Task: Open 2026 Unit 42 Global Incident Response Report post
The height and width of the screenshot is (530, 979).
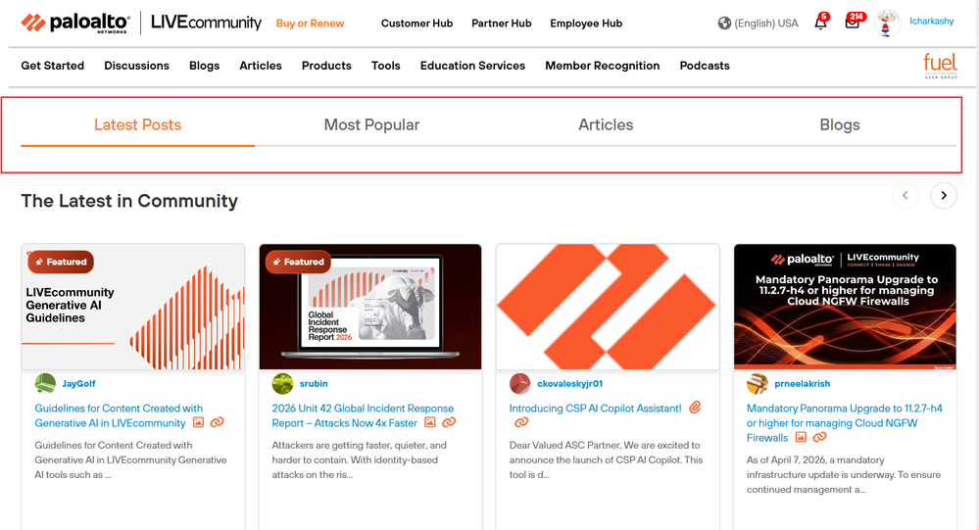Action: point(363,415)
